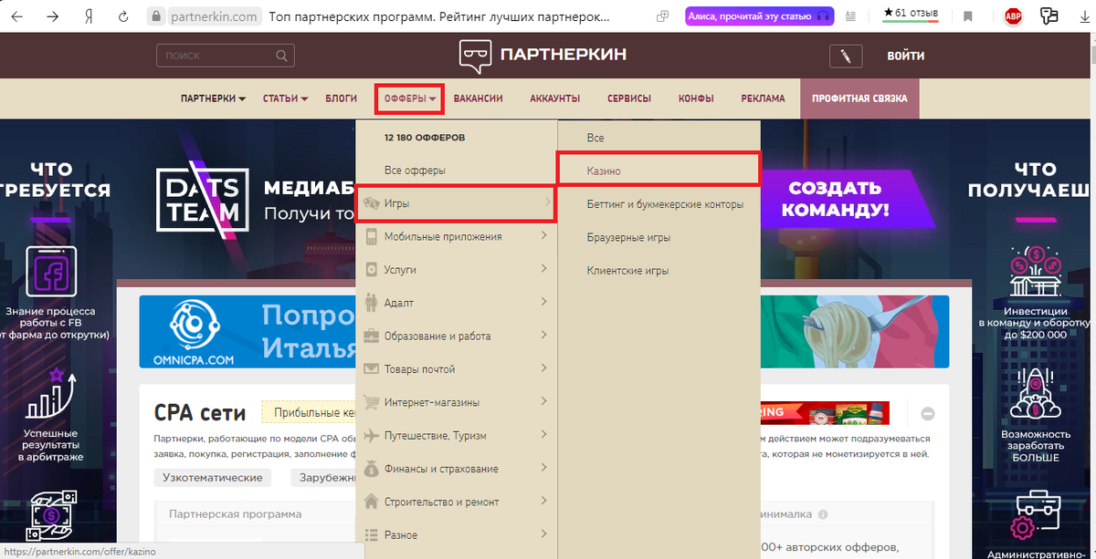Click the people icon beside 'Адалт'
Viewport: 1096px width, 559px height.
371,302
